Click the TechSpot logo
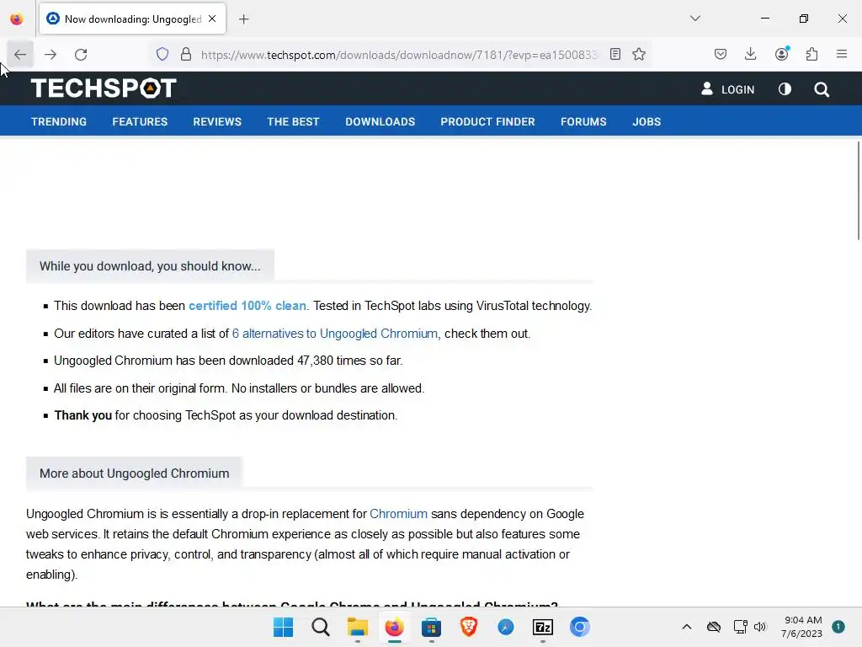This screenshot has width=862, height=647. pos(104,88)
